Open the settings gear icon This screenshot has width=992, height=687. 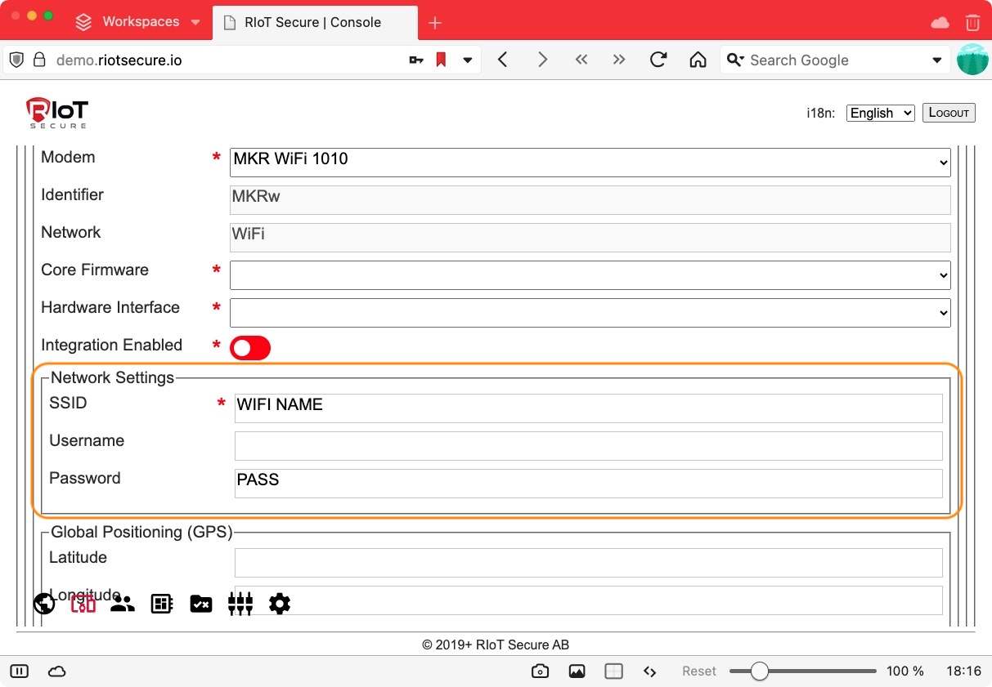click(280, 604)
